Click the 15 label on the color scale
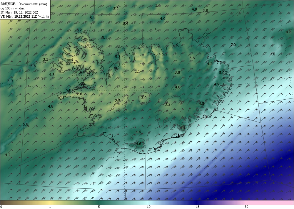The height and width of the screenshot is (209, 294). pos(198,207)
